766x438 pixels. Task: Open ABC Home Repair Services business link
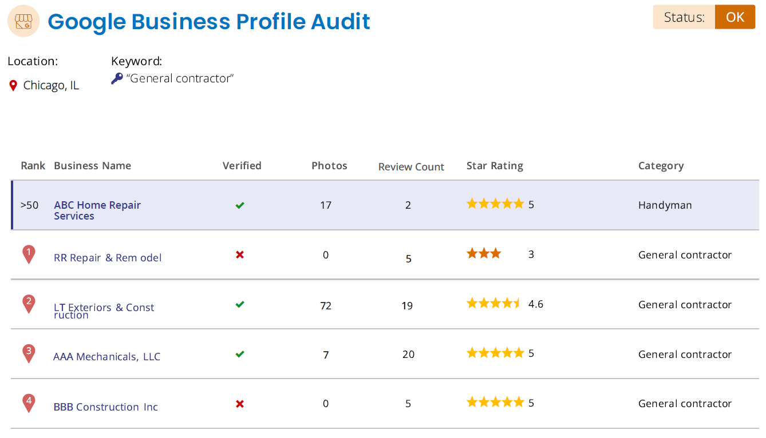pos(97,210)
